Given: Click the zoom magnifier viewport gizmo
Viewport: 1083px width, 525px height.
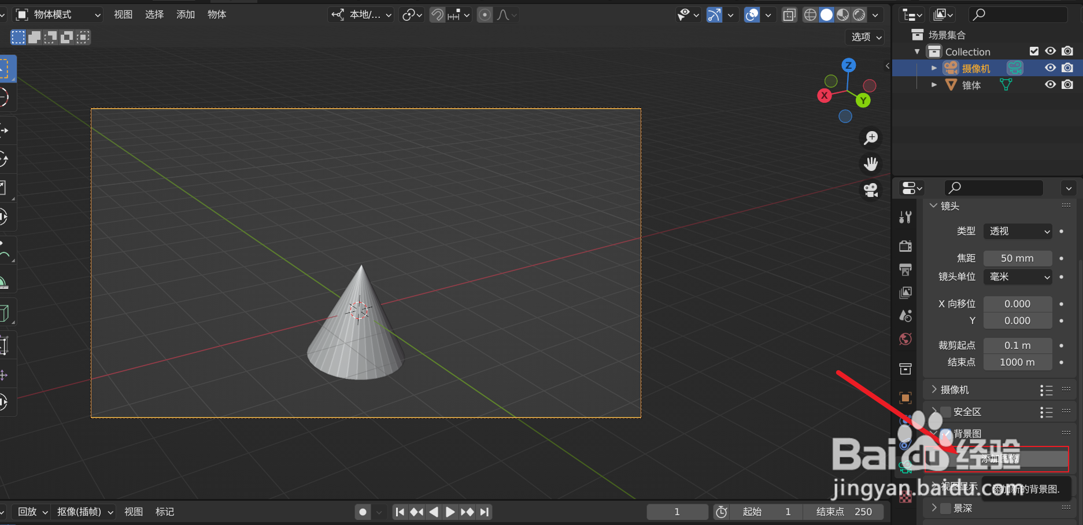Looking at the screenshot, I should [871, 137].
